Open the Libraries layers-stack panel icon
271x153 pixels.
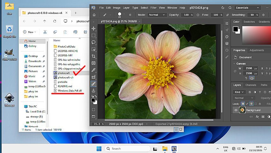[227, 43]
